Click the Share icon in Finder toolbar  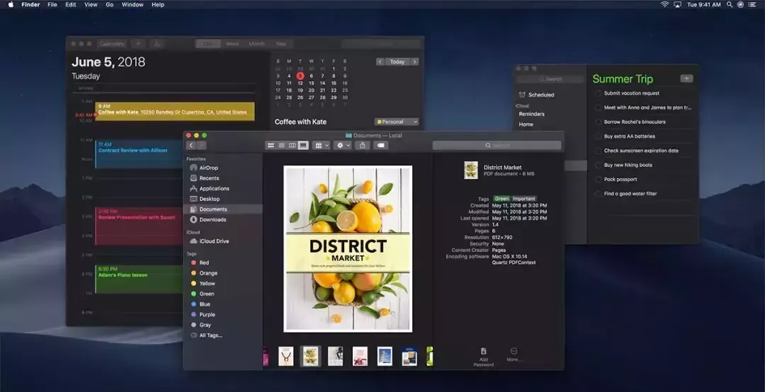click(x=363, y=145)
